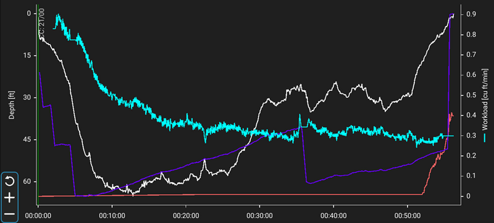Click the Depth [ft] axis label
The width and height of the screenshot is (494, 223).
coord(11,105)
